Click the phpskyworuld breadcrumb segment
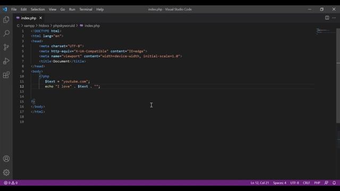 tap(64, 25)
